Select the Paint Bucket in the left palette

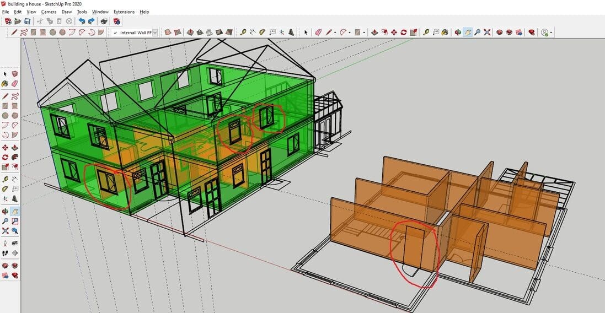(5, 83)
